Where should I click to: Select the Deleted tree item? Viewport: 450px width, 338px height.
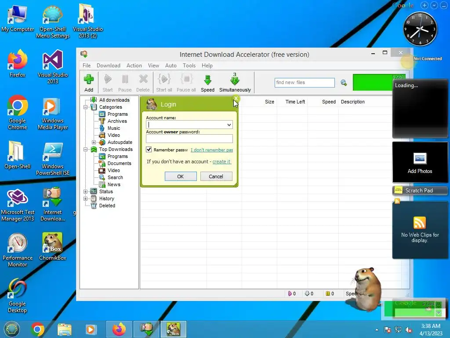click(x=107, y=206)
